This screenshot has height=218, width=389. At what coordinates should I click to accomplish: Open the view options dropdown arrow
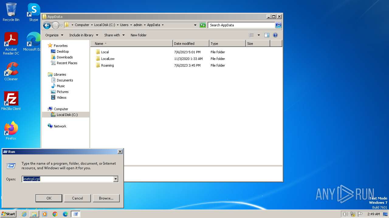coord(259,35)
